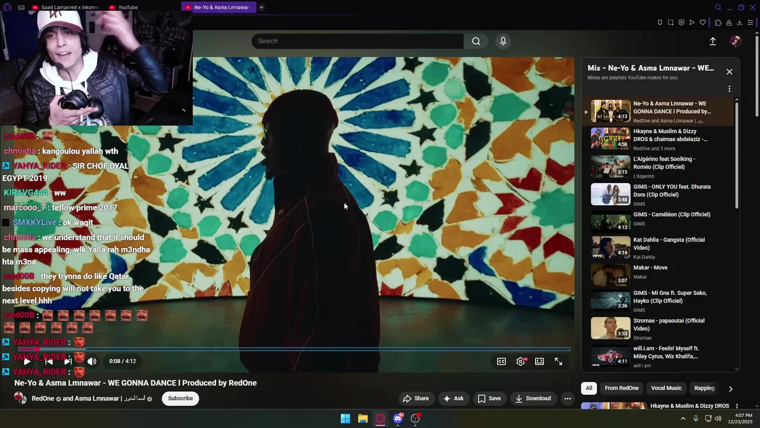760x428 pixels.
Task: Save the video with Save button
Action: click(x=489, y=398)
